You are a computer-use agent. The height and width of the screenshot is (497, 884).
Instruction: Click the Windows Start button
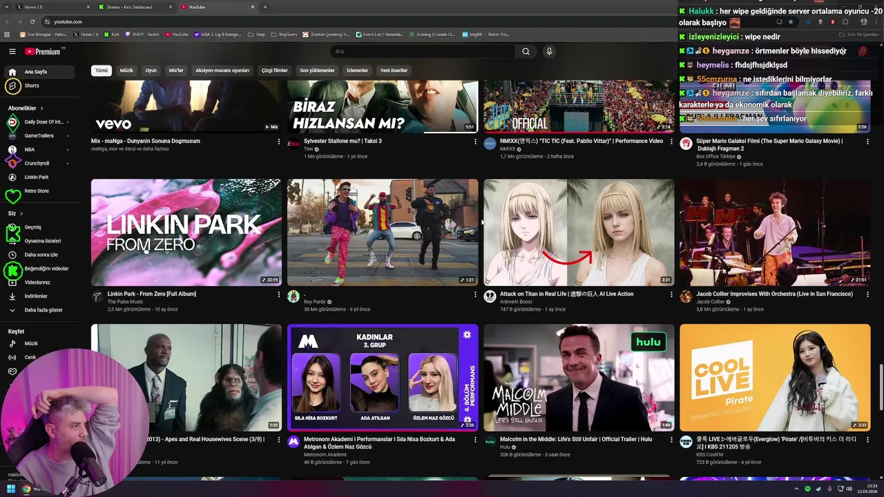click(11, 489)
